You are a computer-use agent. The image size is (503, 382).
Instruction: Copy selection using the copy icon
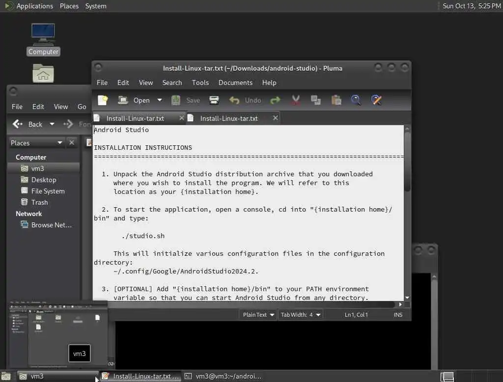point(316,100)
